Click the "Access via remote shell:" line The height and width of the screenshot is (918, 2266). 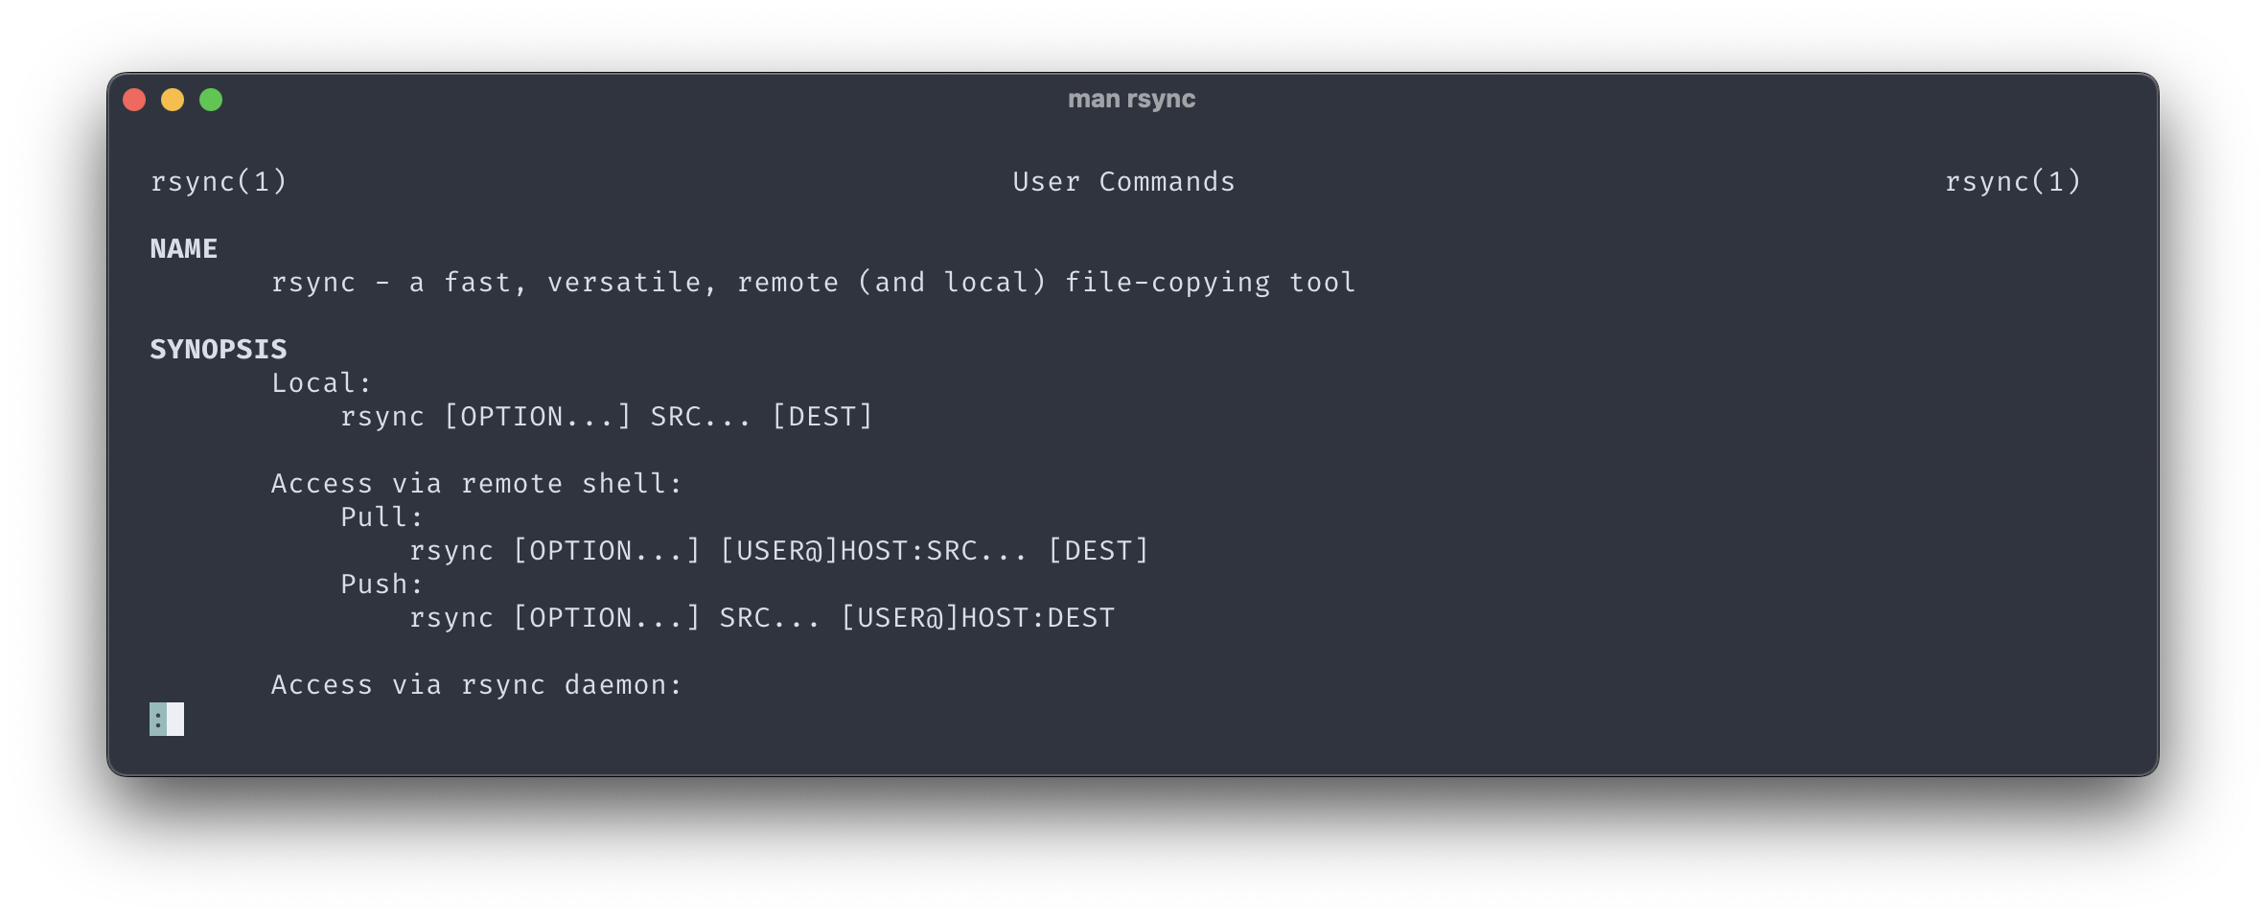tap(476, 484)
